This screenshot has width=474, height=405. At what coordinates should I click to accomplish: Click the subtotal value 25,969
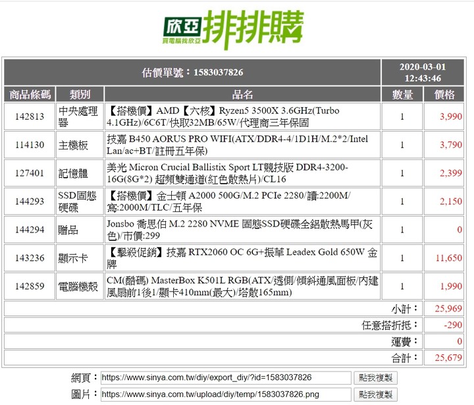[x=448, y=308]
